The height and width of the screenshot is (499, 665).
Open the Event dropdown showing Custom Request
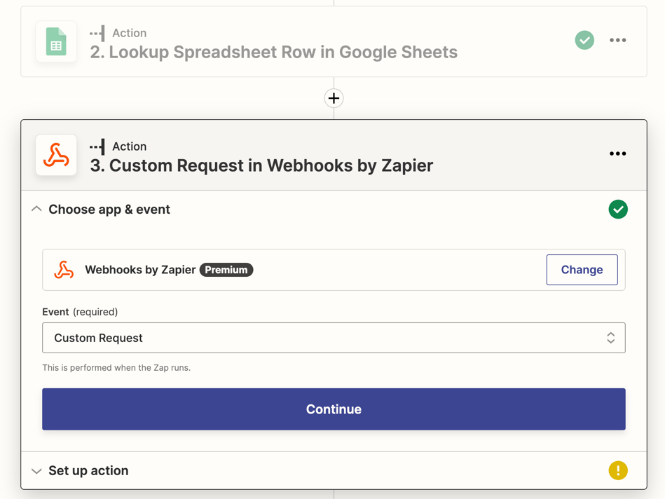(x=334, y=338)
